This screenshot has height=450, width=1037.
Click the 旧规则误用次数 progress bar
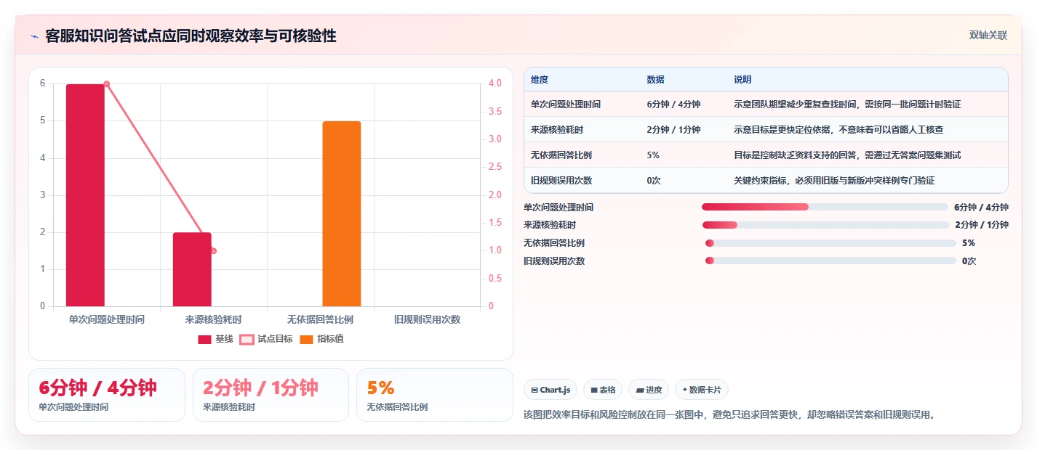point(830,261)
